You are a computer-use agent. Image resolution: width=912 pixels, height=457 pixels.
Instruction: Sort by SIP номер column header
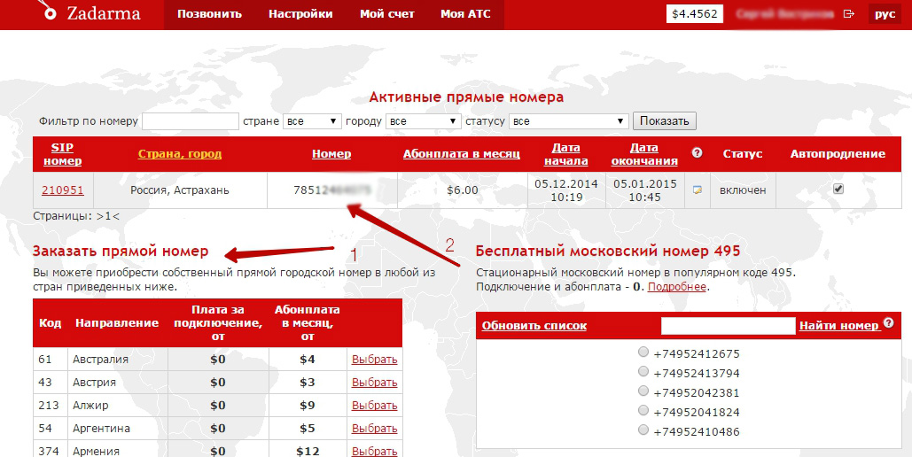(x=62, y=154)
